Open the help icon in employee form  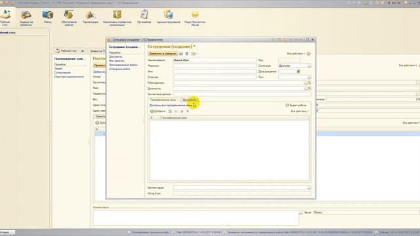click(308, 54)
